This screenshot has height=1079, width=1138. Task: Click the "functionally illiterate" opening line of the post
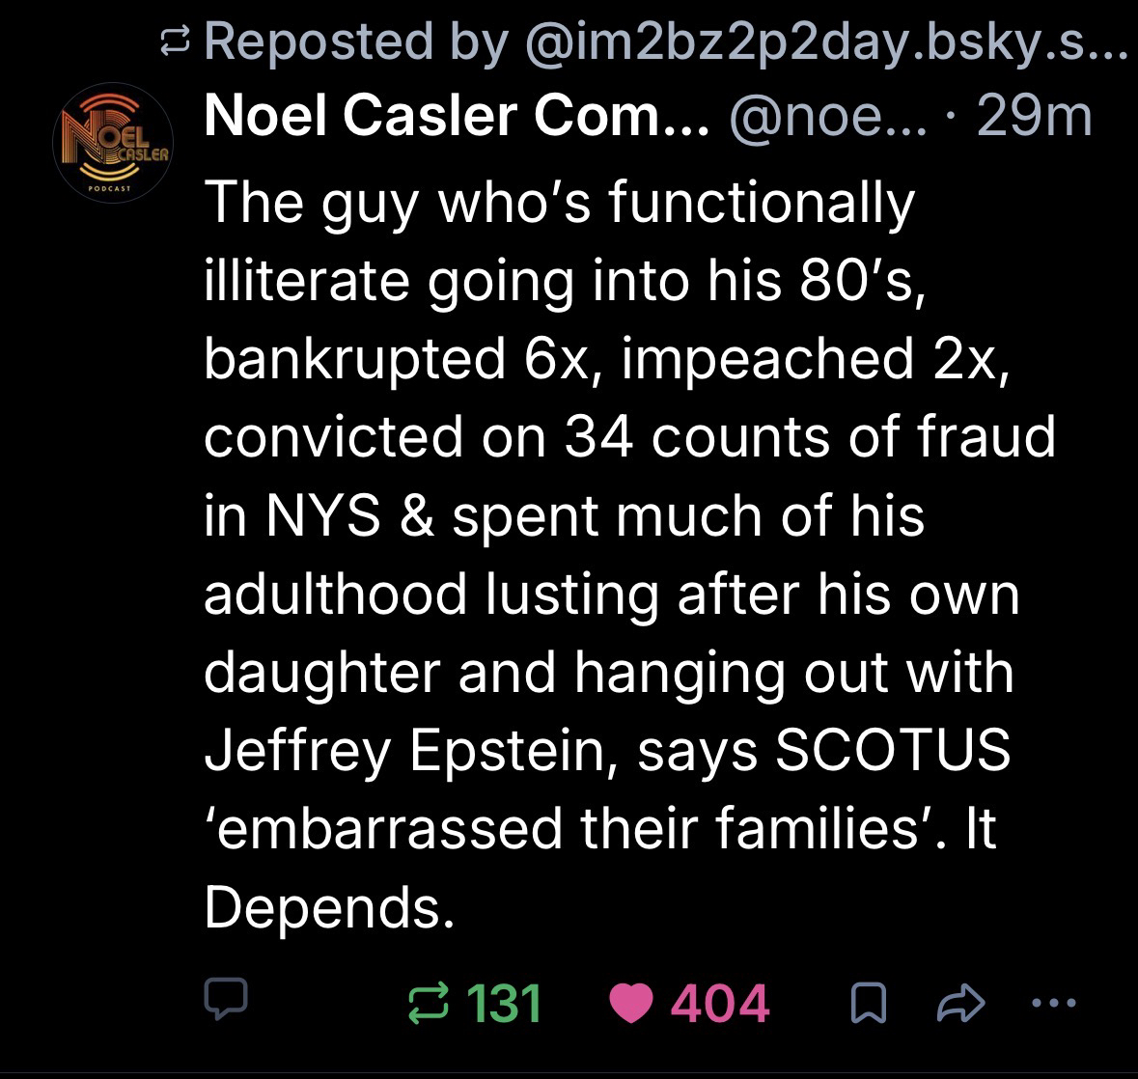(x=560, y=204)
